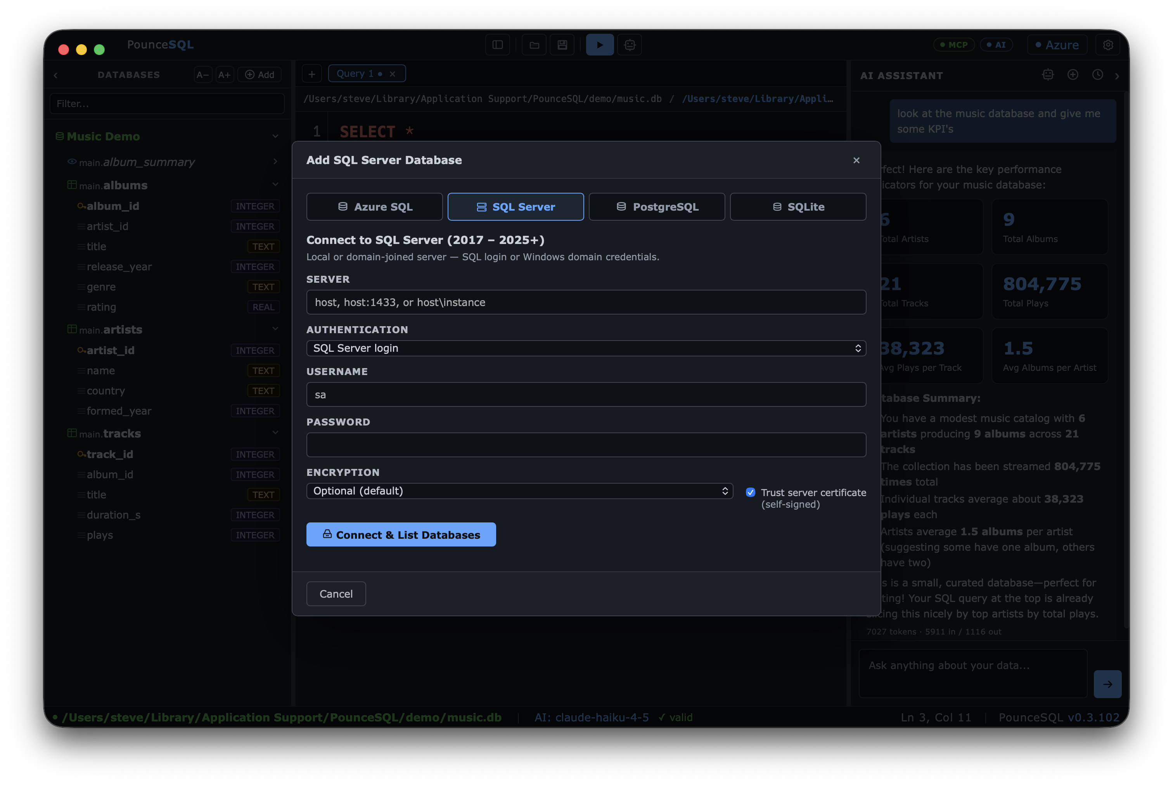
Task: Click the AI status badge
Action: [x=996, y=45]
